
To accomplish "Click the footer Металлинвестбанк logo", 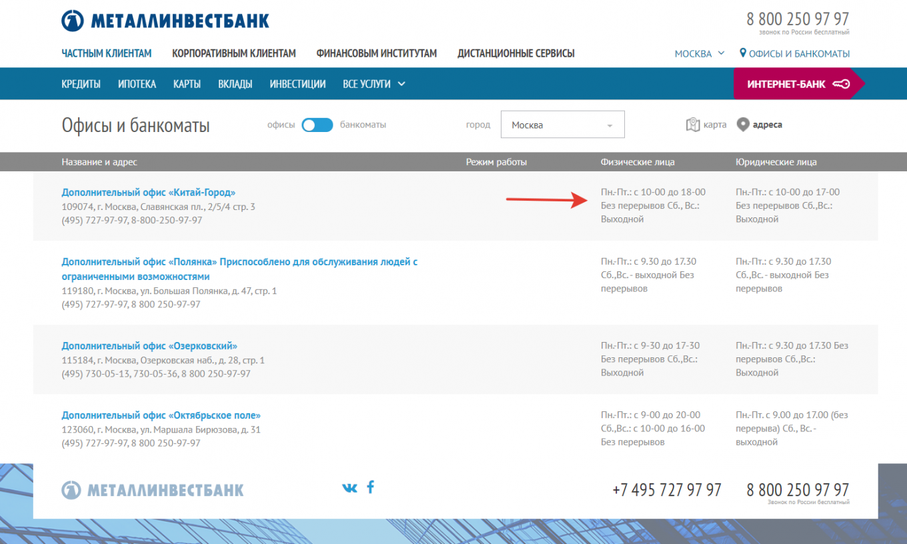I will tap(153, 490).
